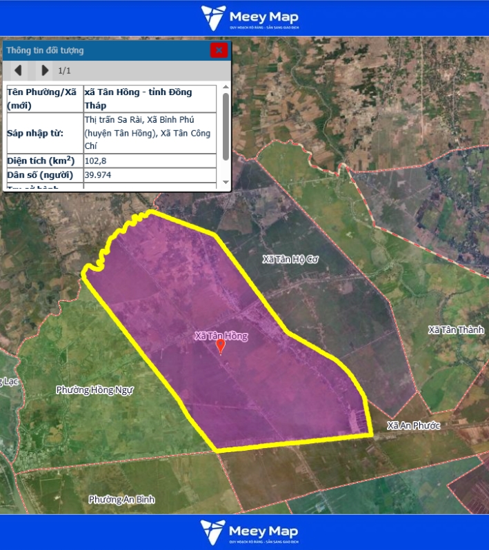489x550 pixels.
Task: Close the Thông tin đối tượng popup
Action: pyautogui.click(x=219, y=50)
